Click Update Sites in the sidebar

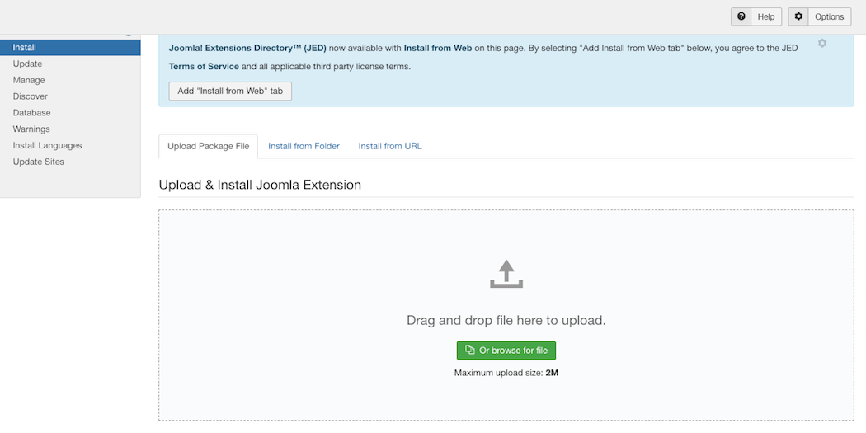(x=38, y=162)
